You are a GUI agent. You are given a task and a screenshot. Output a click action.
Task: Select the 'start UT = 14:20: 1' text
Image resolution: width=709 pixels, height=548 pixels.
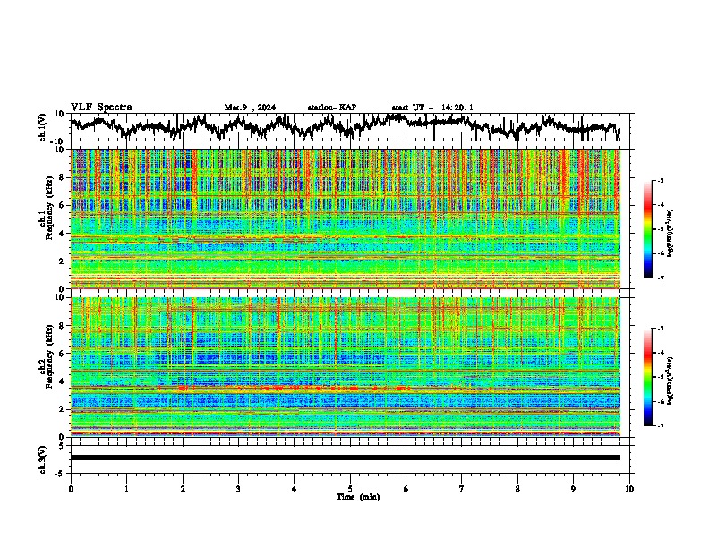point(432,107)
